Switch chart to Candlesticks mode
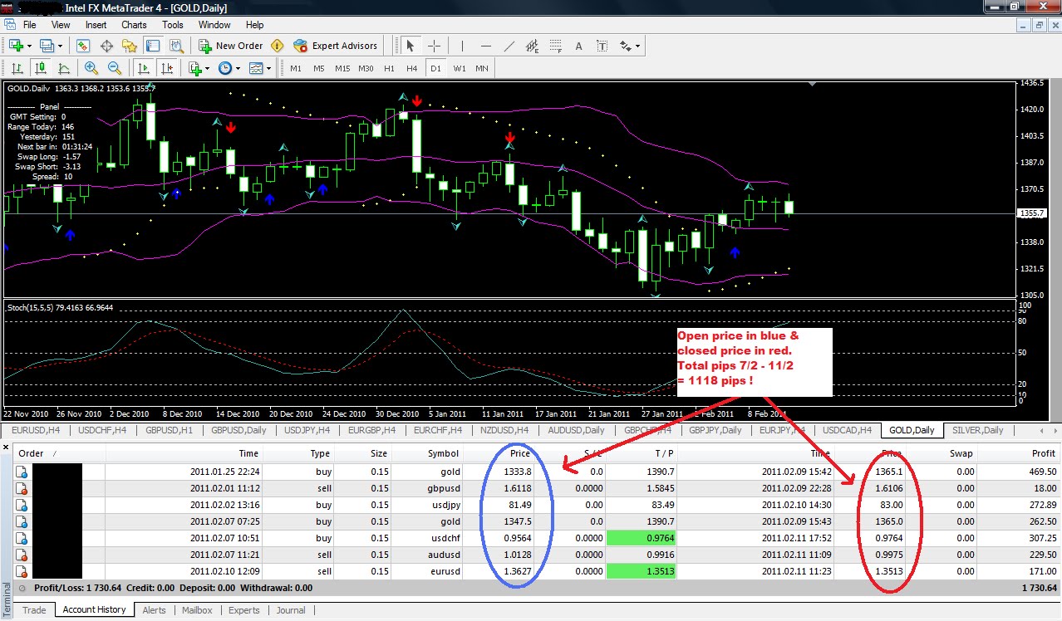This screenshot has height=621, width=1062. coord(39,68)
